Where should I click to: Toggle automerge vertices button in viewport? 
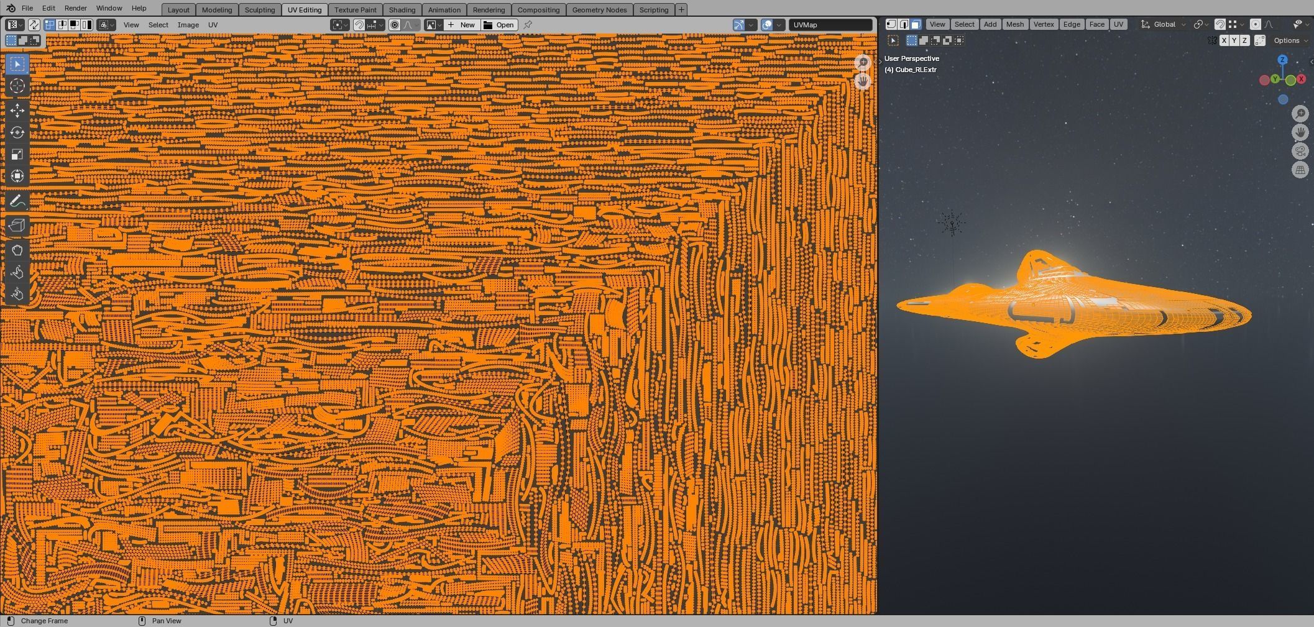(x=1260, y=40)
